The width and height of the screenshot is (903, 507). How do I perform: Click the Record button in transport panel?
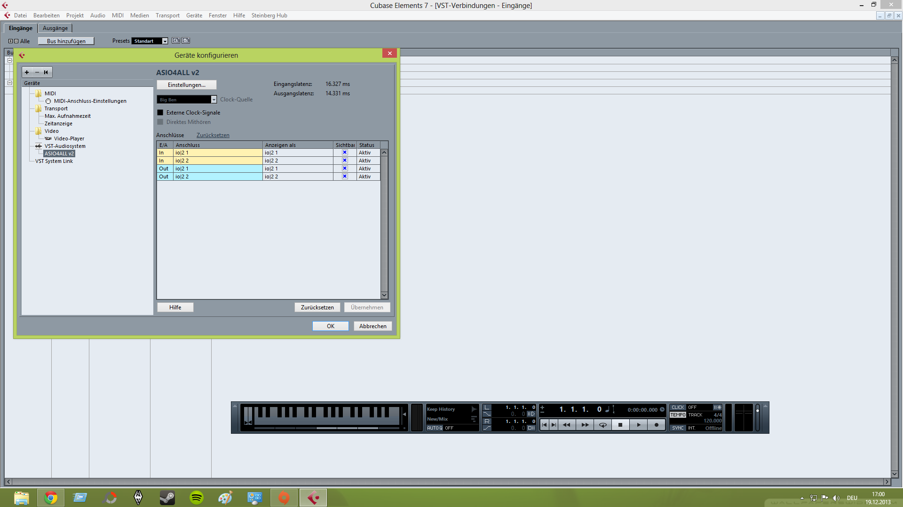coord(657,425)
